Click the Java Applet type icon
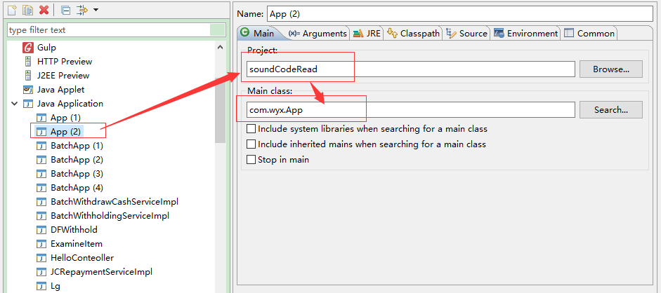The image size is (661, 293). pos(28,90)
